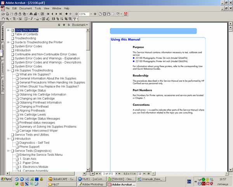Screen dimensions: 233x187
Task: Switch to the Comments side tab
Action: [2, 69]
